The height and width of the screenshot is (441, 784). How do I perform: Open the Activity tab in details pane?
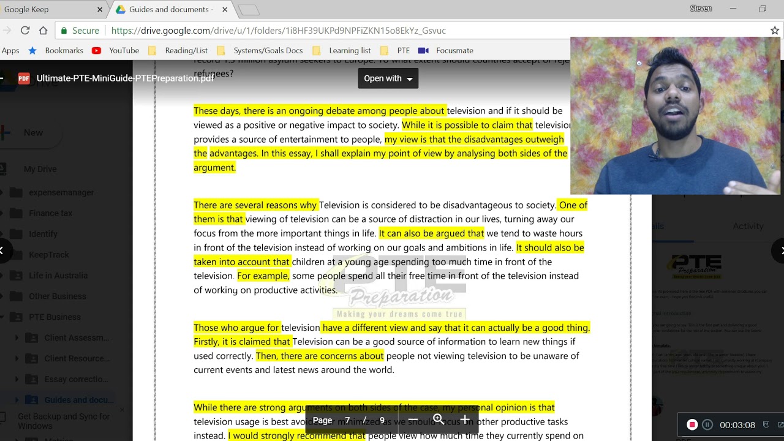748,226
